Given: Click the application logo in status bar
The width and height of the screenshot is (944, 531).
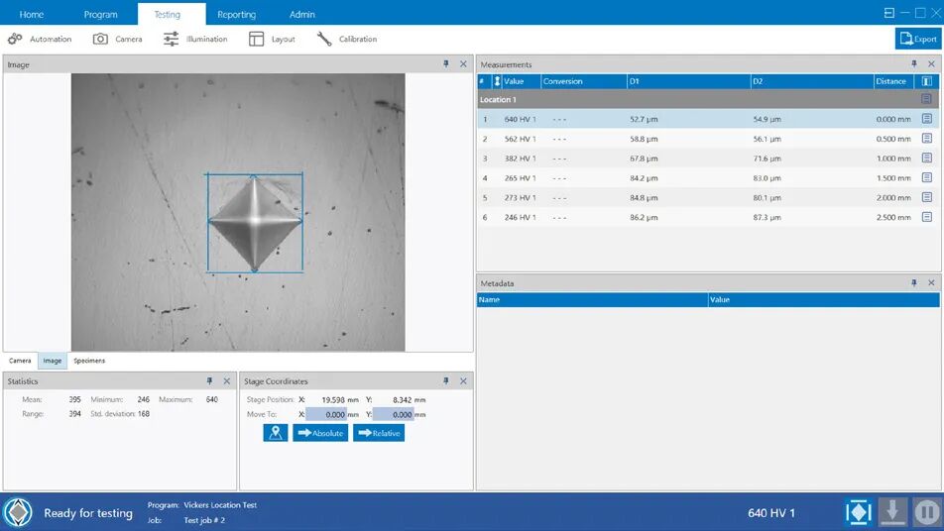Looking at the screenshot, I should coord(18,512).
